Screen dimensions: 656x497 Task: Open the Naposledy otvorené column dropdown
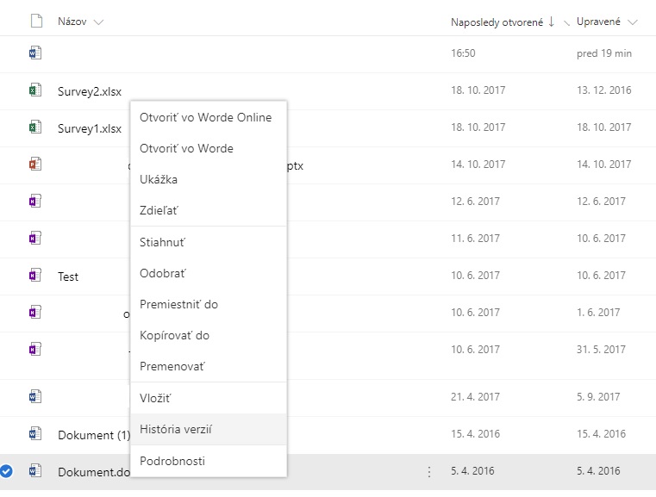pos(566,22)
